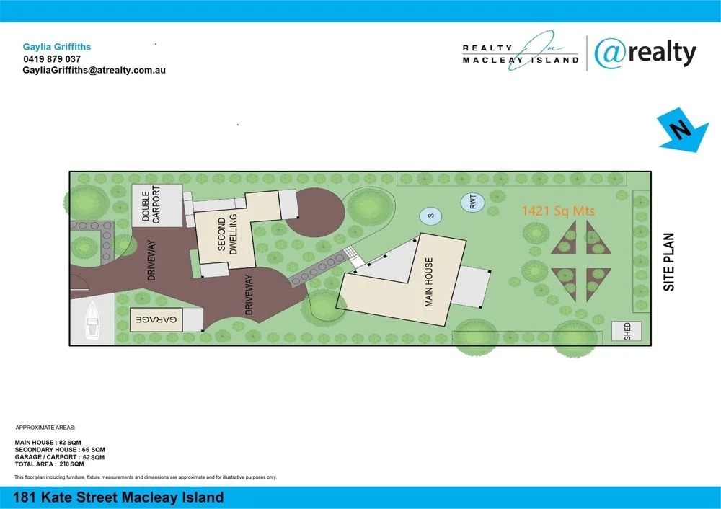This screenshot has width=721, height=509.
Task: Click 'MAIN HOUSE : 82 SQM' line
Action: 48,443
